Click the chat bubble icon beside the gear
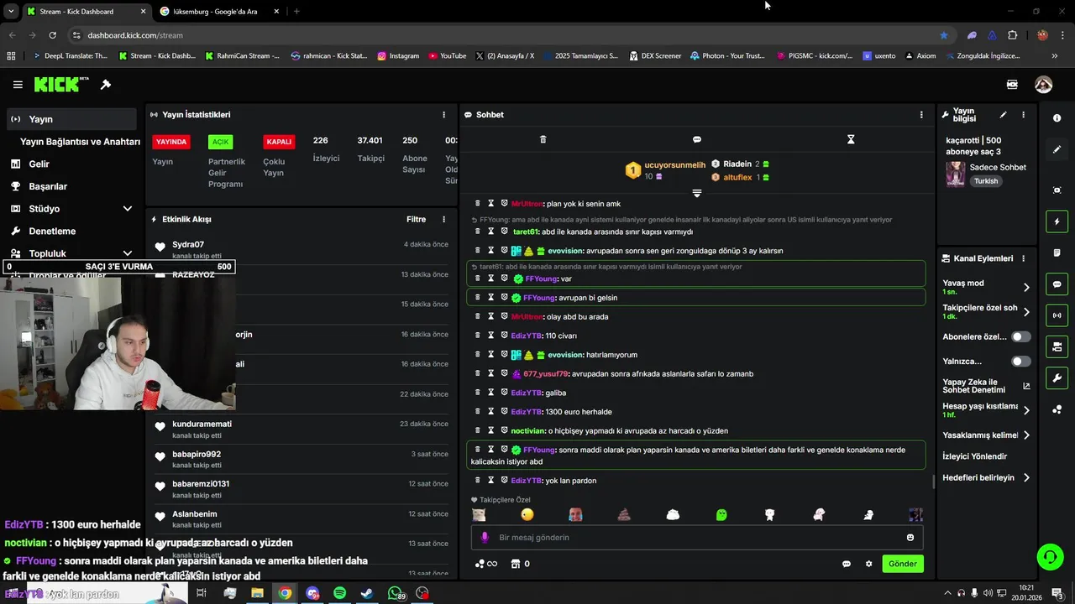 (847, 564)
